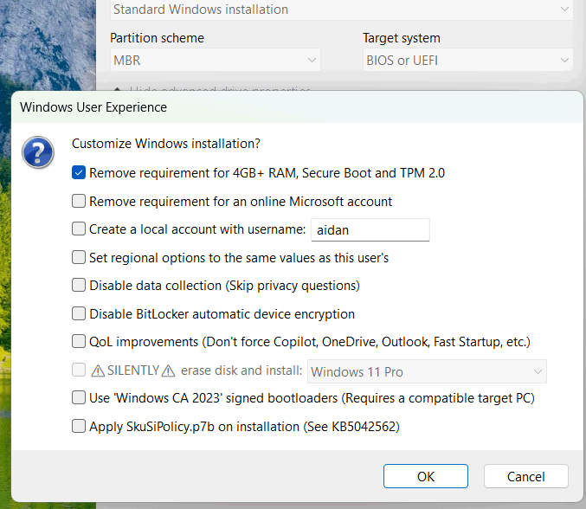This screenshot has height=509, width=586.
Task: Open the Partition scheme MBR dropdown
Action: [x=216, y=60]
